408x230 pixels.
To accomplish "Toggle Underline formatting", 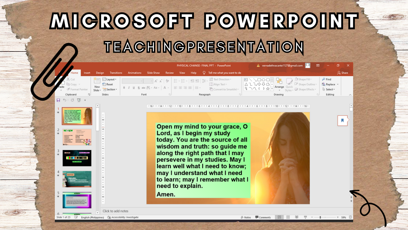I will point(134,88).
